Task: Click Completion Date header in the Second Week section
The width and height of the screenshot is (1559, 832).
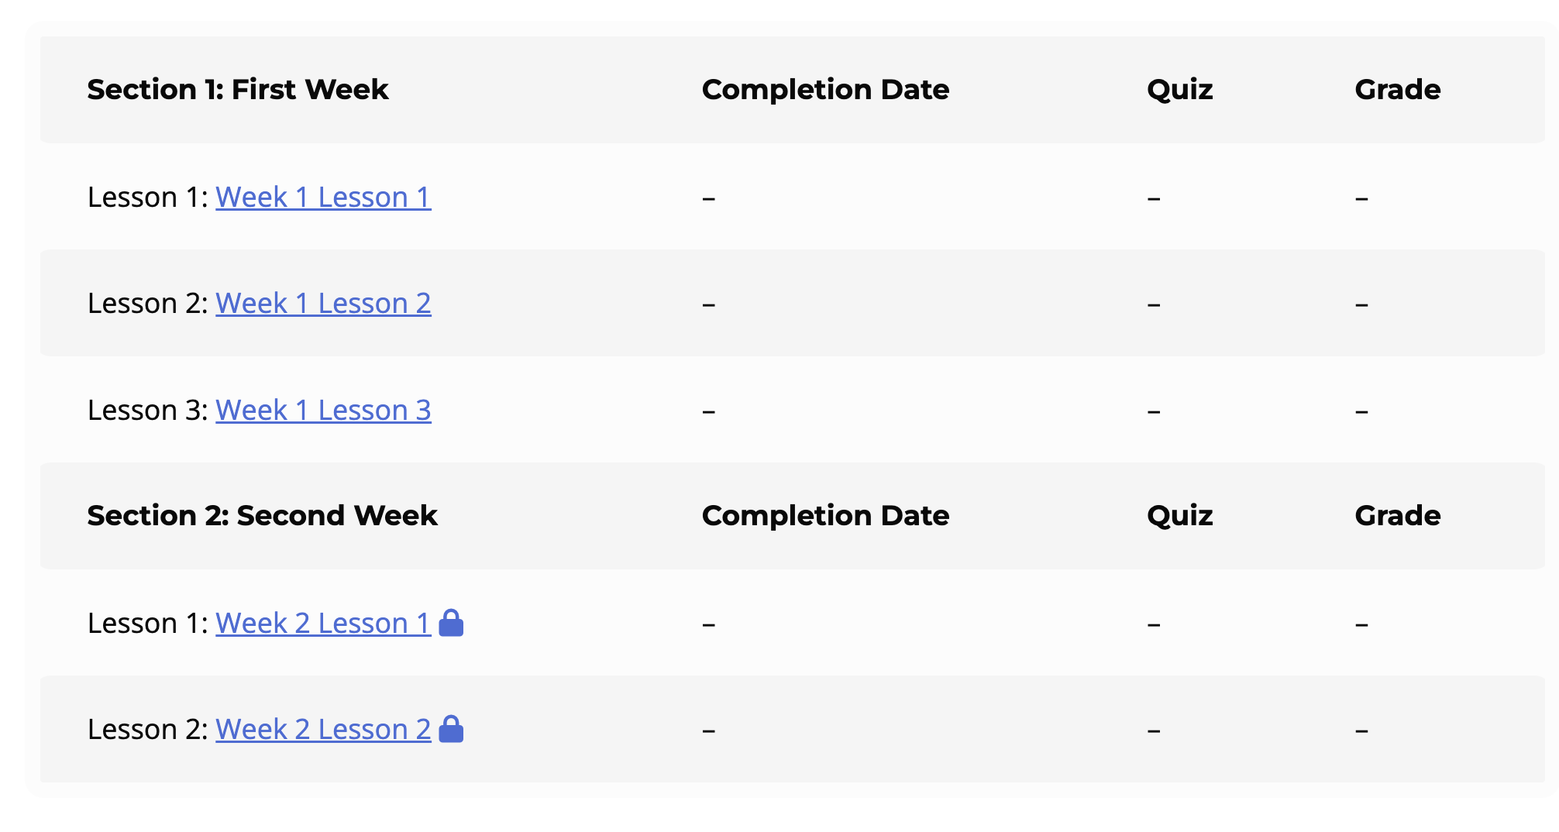Action: click(x=825, y=516)
